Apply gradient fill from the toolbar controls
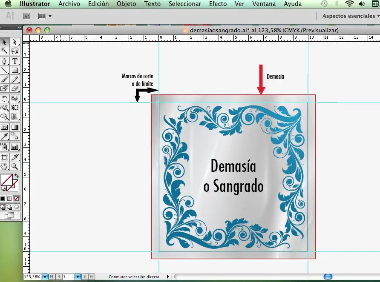Screen dimensions: 380x282 click(10, 198)
